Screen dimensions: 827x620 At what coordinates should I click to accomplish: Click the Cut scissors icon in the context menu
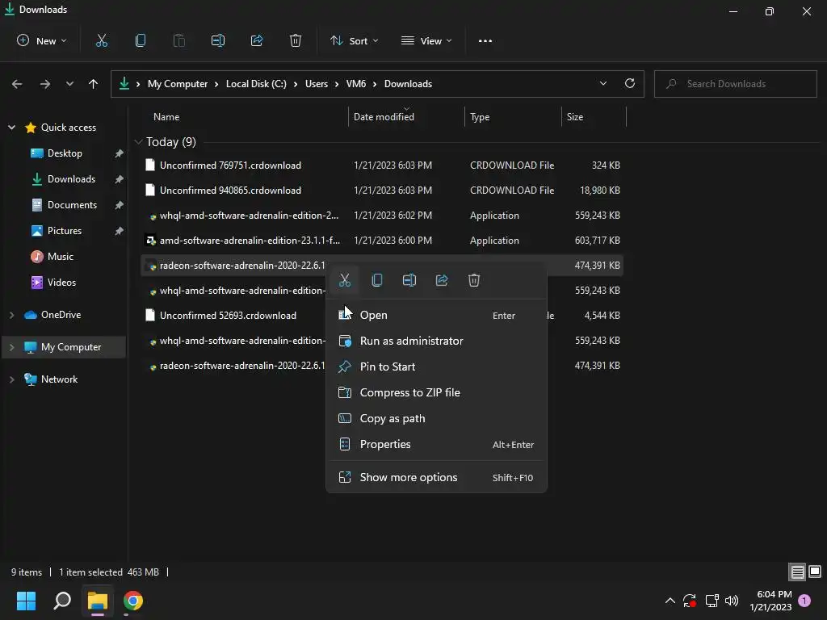pos(344,280)
